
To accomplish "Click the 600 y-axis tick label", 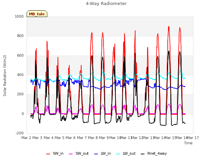I will [20, 56].
